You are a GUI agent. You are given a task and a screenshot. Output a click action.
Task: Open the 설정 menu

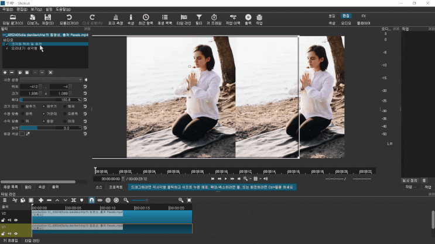[x=49, y=9]
